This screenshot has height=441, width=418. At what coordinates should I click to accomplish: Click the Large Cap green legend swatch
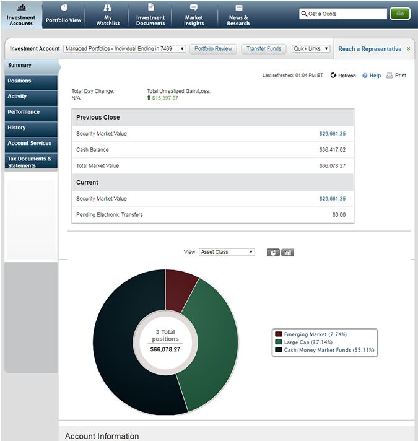[279, 342]
